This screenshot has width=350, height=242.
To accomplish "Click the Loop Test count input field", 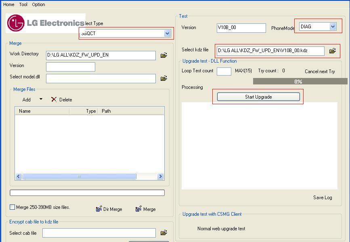I will 224,72.
